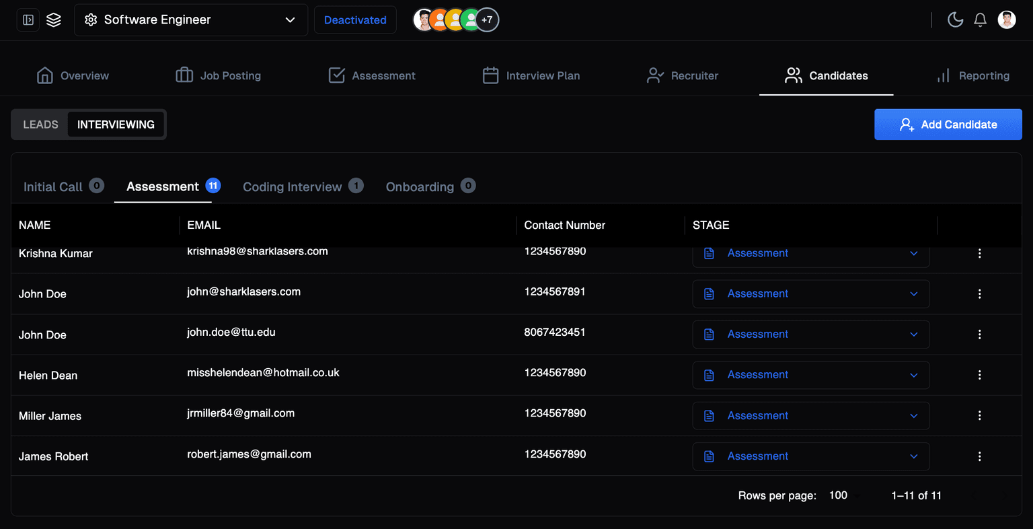Viewport: 1033px width, 529px height.
Task: Click the STAGE column header
Action: tap(711, 225)
